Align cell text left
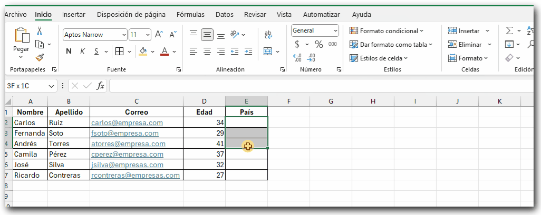Image resolution: width=541 pixels, height=215 pixels. pos(194,52)
